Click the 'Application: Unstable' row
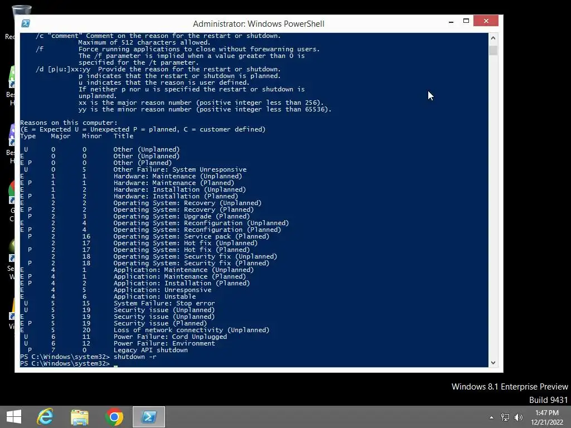 [108, 296]
